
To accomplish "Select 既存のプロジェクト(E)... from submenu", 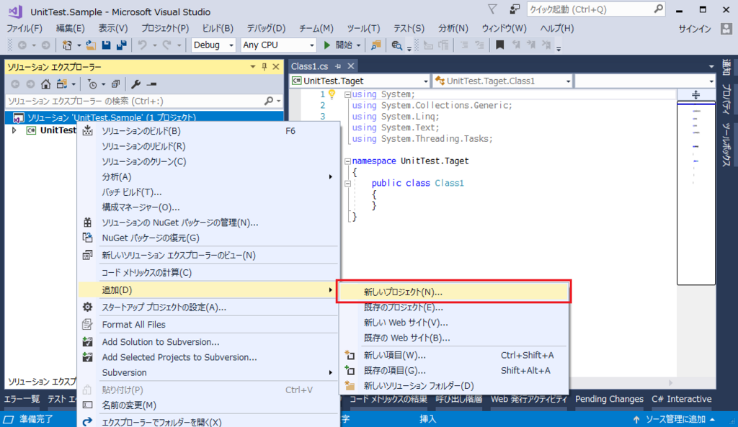I will pyautogui.click(x=454, y=307).
